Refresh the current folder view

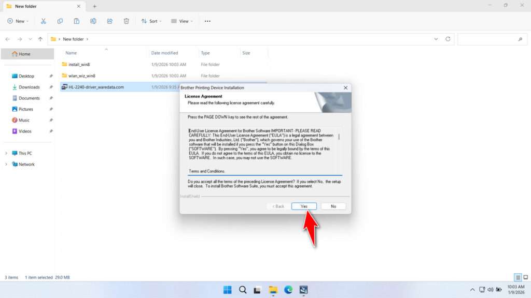(448, 39)
